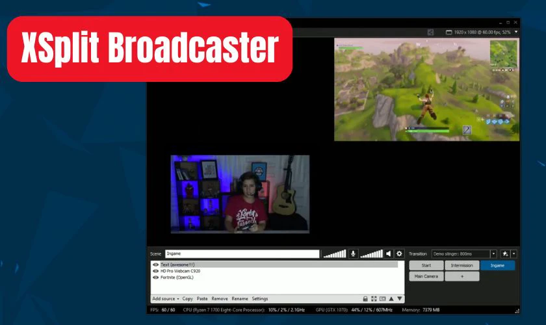Mute the speaker icon
The width and height of the screenshot is (546, 325).
[389, 253]
